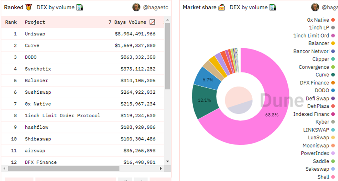Toggle the DFX Finance legend entry
Viewport: 338px width, 181px height.
pyautogui.click(x=317, y=83)
